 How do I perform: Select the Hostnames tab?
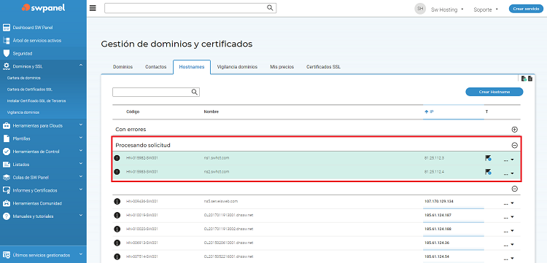(192, 67)
